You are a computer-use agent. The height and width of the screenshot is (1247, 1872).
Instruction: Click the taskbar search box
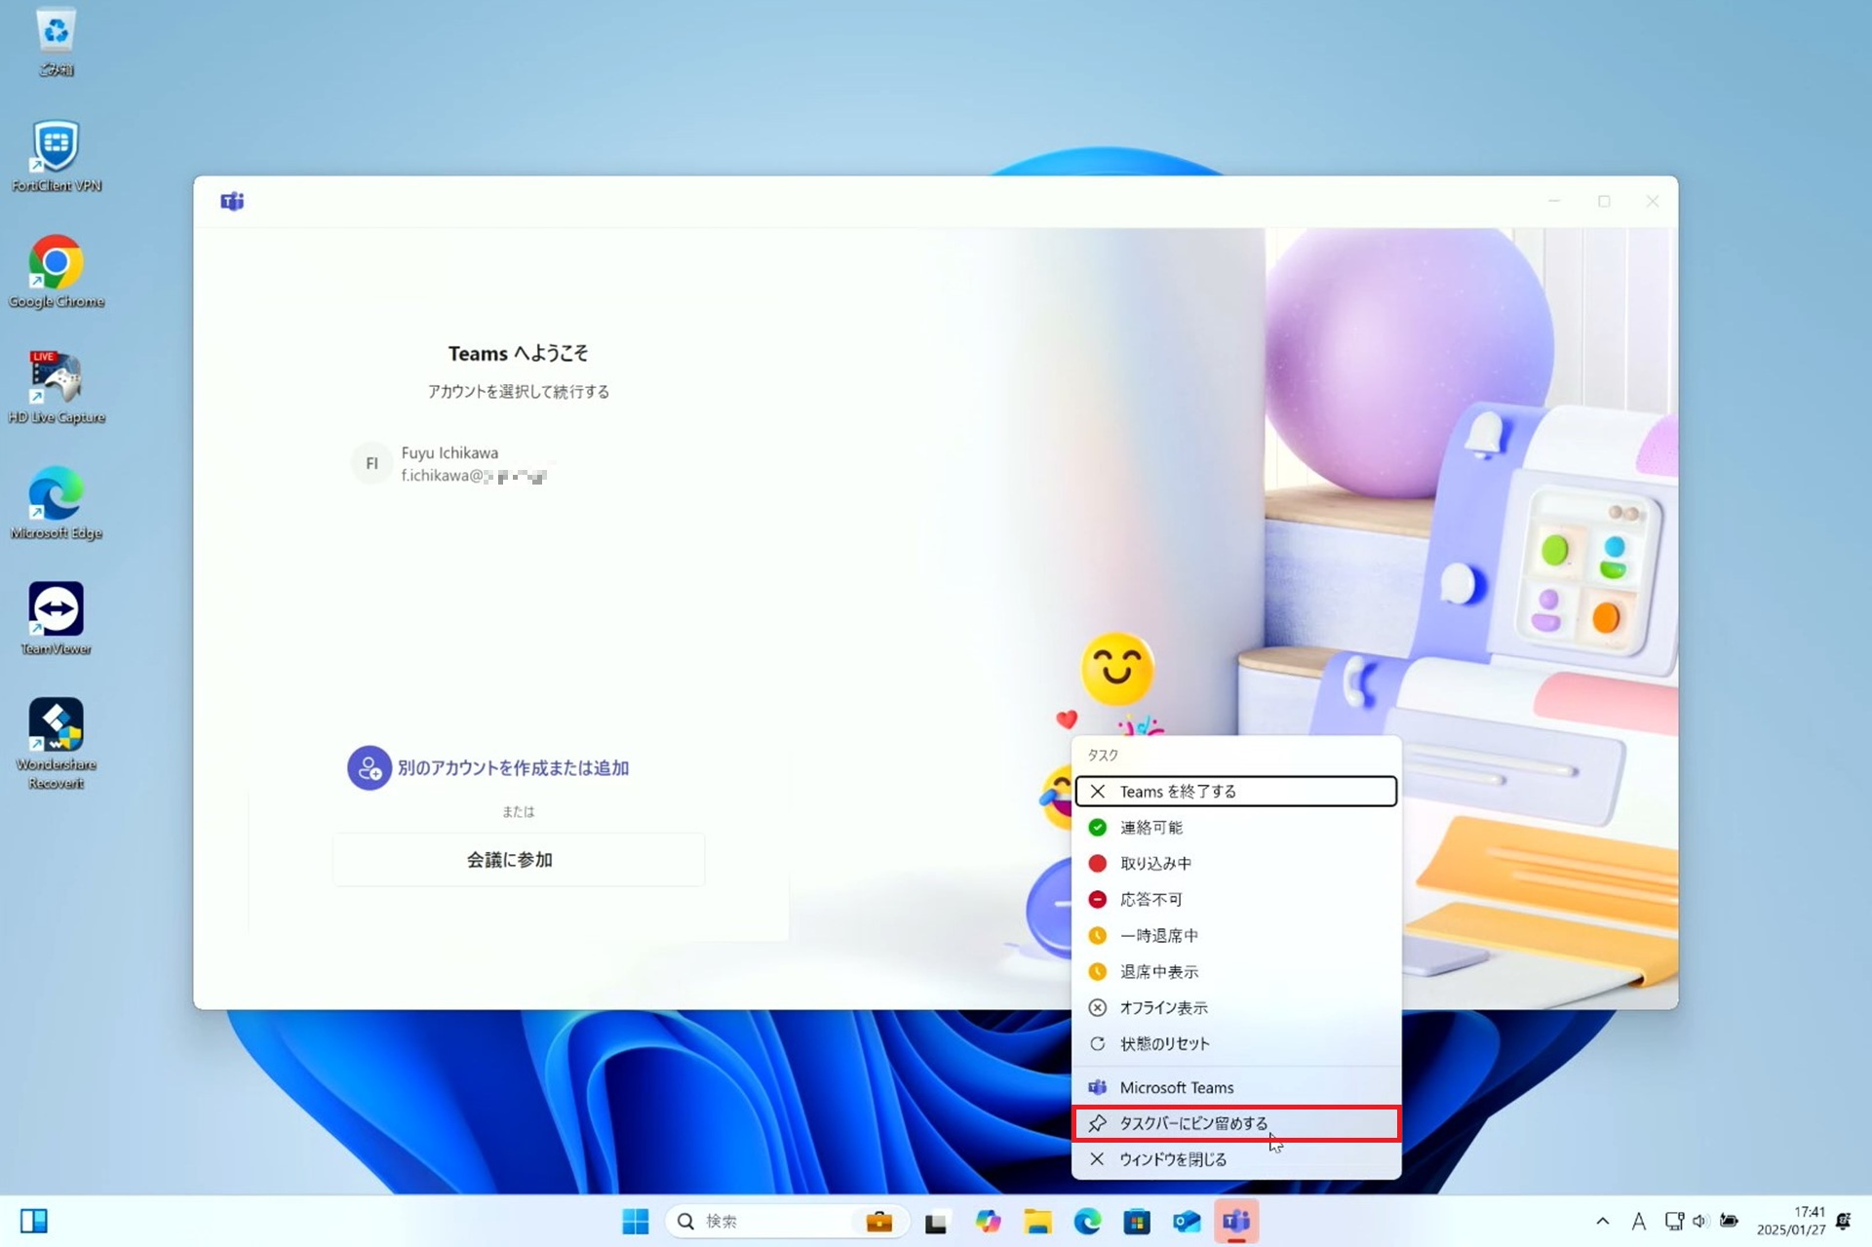[787, 1221]
